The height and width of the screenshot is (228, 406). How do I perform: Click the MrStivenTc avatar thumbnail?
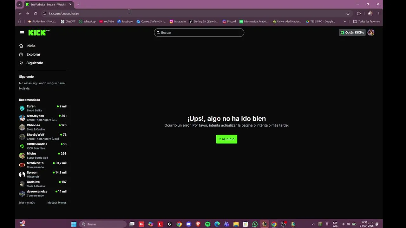click(22, 165)
